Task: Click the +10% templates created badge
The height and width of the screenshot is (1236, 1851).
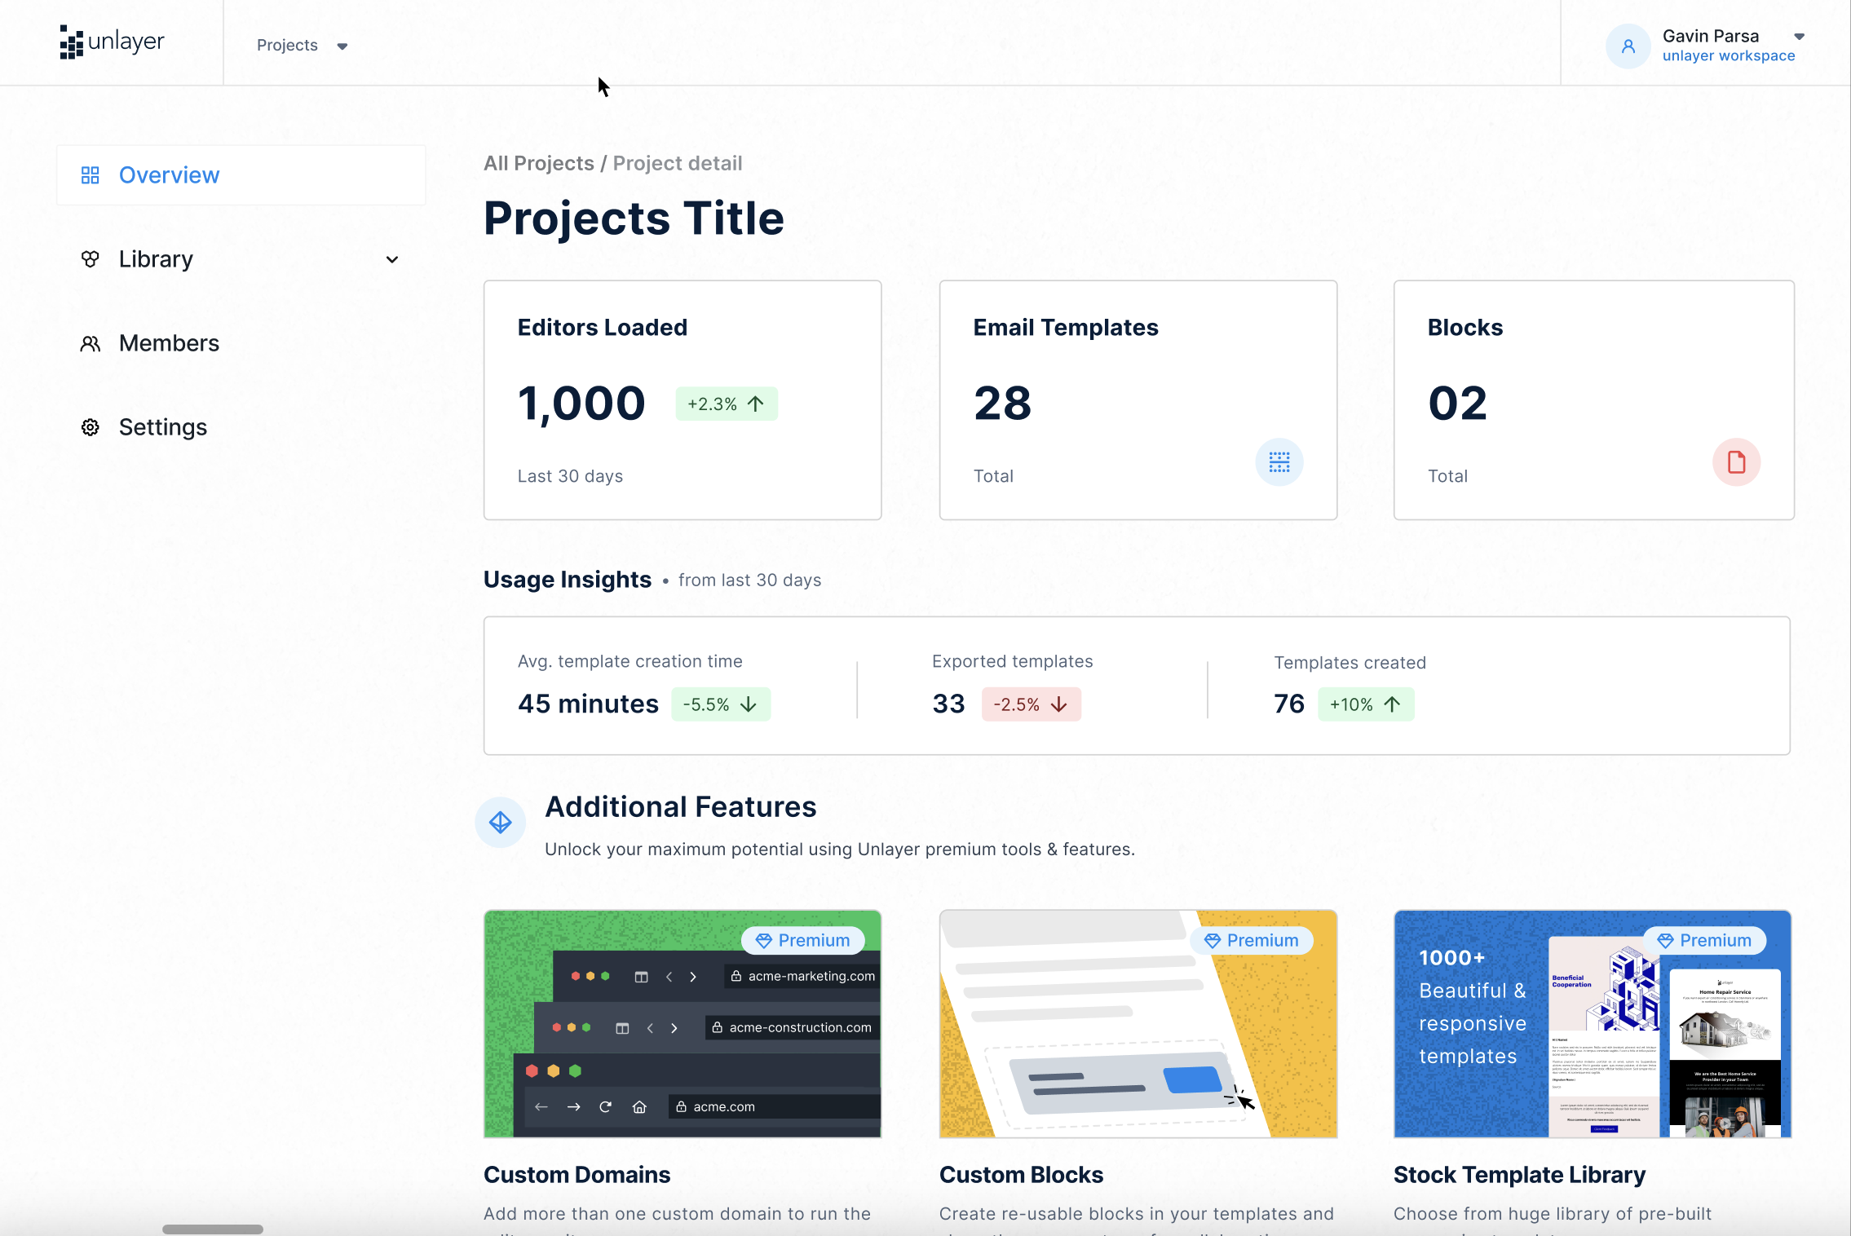Action: [1366, 704]
